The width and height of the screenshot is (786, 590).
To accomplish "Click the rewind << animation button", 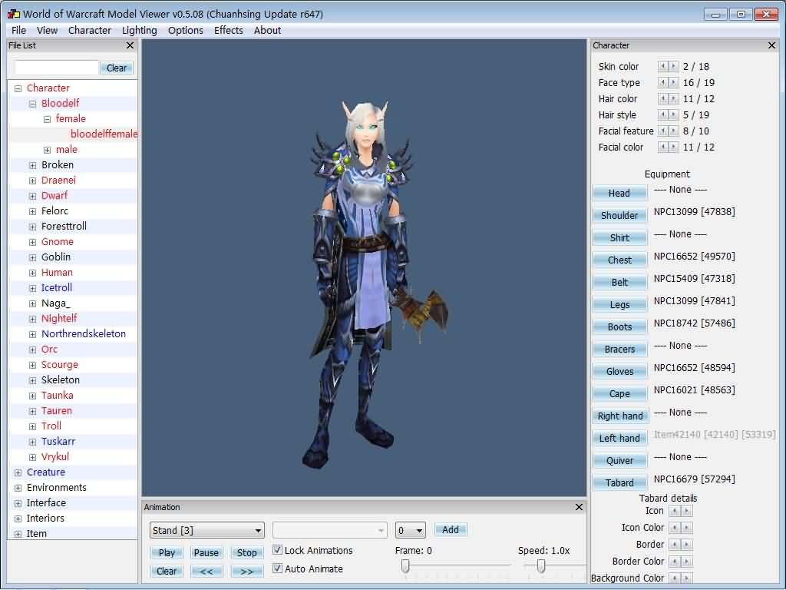I will point(206,571).
